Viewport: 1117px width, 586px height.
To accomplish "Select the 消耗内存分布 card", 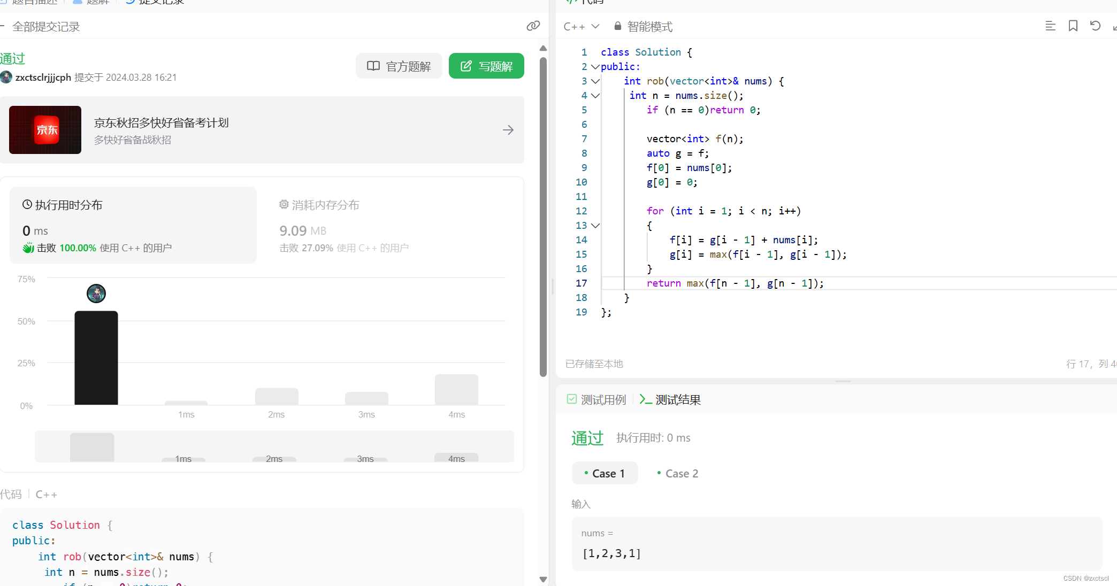I will pyautogui.click(x=391, y=225).
